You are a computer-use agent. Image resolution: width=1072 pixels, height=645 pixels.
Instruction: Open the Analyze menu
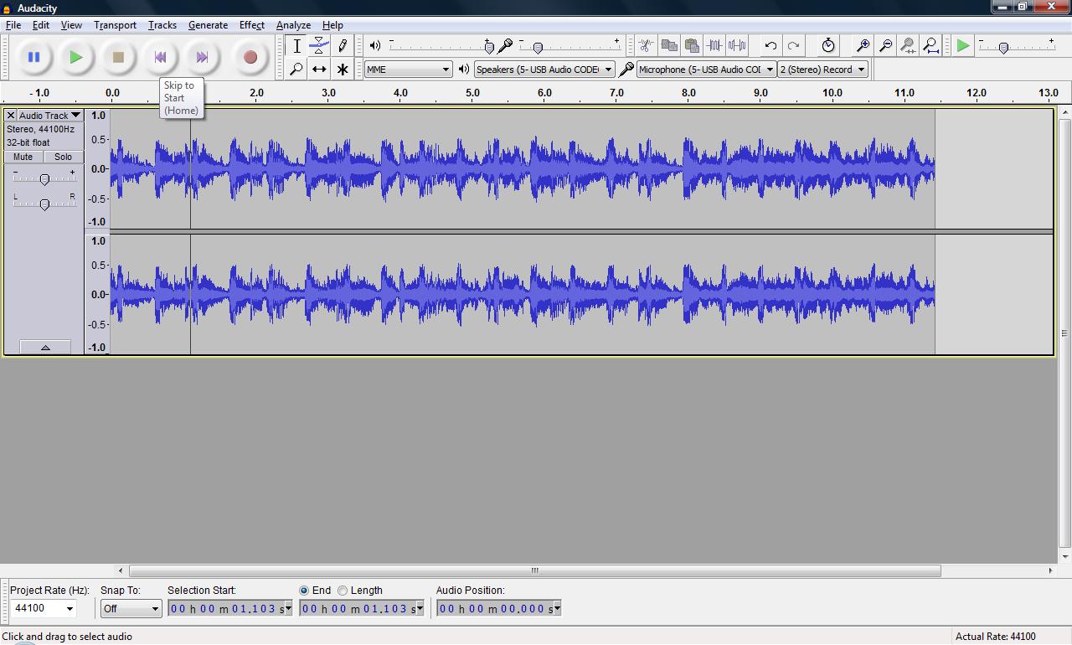293,25
